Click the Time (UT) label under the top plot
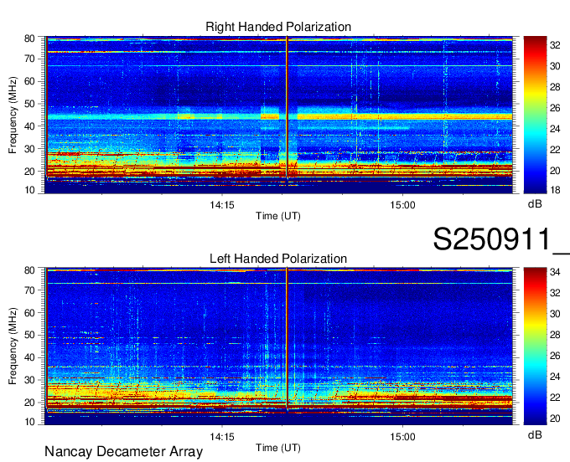The height and width of the screenshot is (462, 570). coord(278,216)
